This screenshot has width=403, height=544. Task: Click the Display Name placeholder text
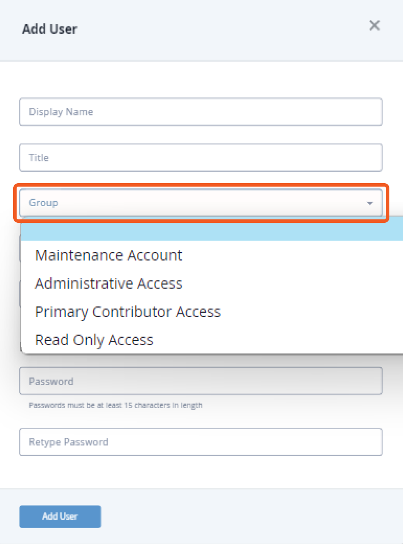[61, 112]
